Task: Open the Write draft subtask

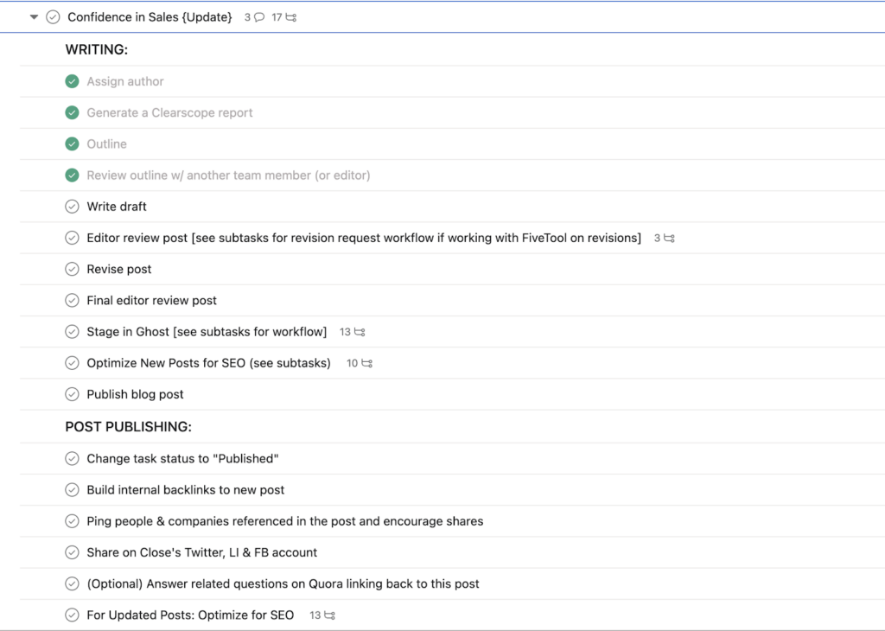Action: 117,207
